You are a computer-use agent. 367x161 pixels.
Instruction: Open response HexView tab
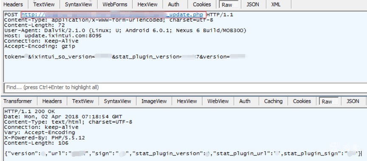click(x=187, y=101)
